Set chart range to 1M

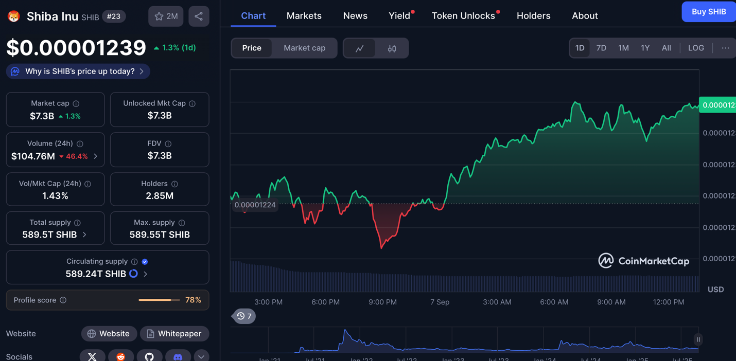coord(623,48)
